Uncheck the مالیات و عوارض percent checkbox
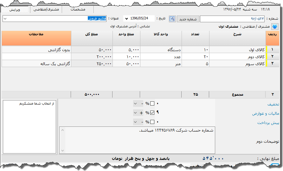 point(152,113)
